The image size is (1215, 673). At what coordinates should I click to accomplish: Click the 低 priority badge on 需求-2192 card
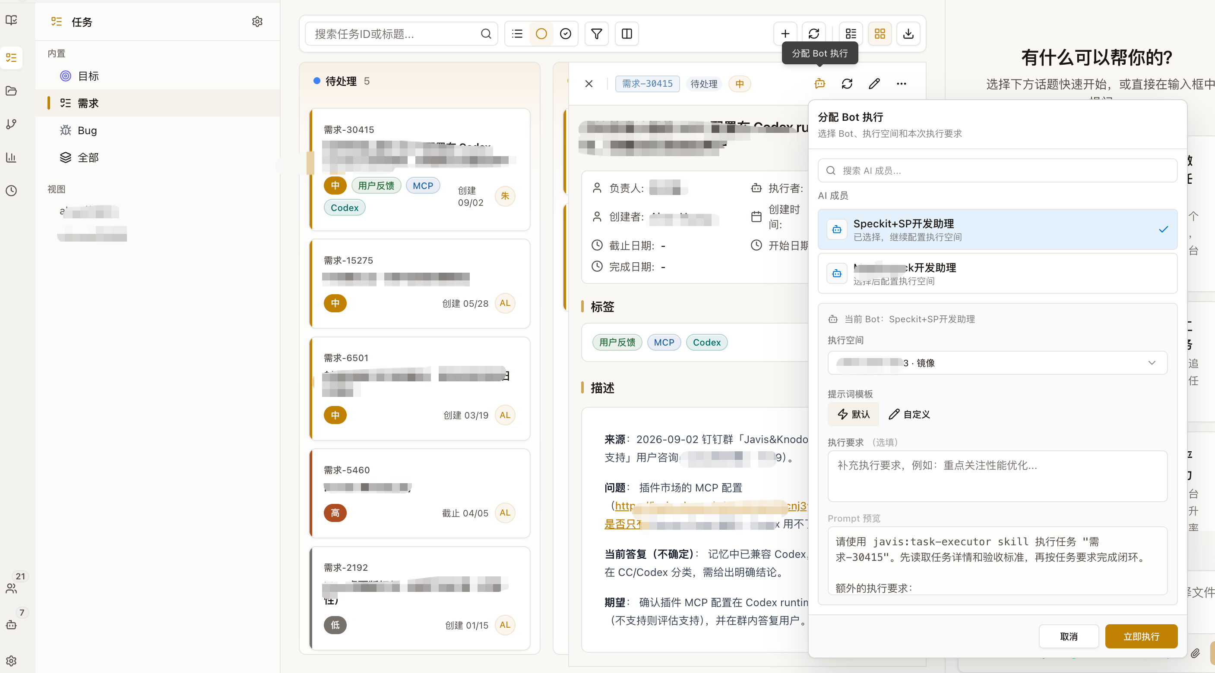[335, 625]
